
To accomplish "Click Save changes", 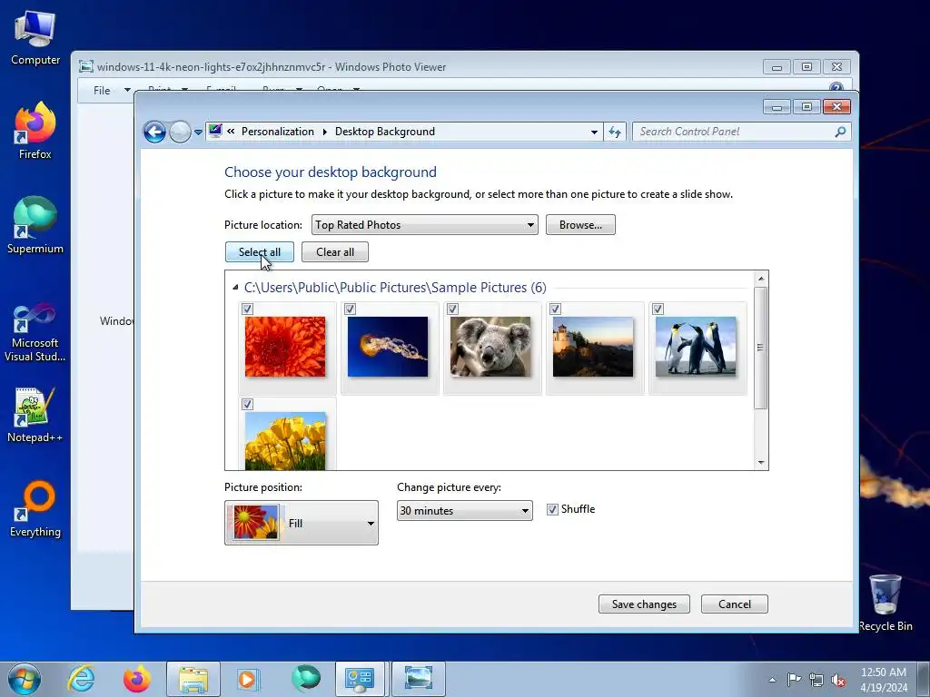I will point(644,604).
